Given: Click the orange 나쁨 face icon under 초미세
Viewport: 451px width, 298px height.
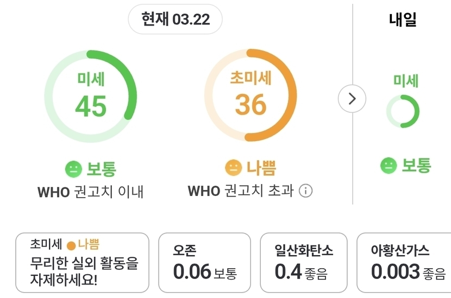Looking at the screenshot, I should pyautogui.click(x=233, y=168).
